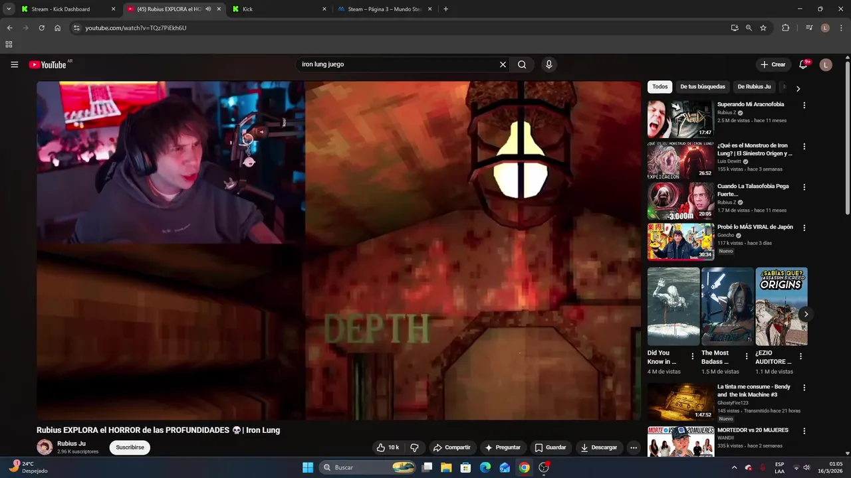The width and height of the screenshot is (851, 478).
Task: Open File Explorer from the taskbar
Action: (446, 467)
